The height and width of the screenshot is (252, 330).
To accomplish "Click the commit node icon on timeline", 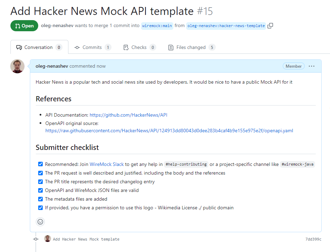I will coord(36,239).
